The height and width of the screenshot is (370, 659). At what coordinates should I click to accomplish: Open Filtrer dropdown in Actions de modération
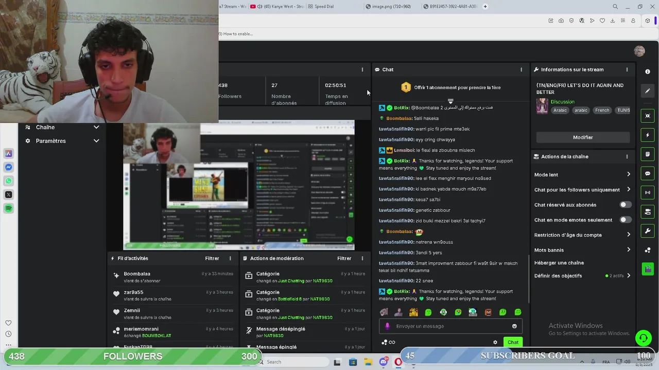click(x=344, y=258)
